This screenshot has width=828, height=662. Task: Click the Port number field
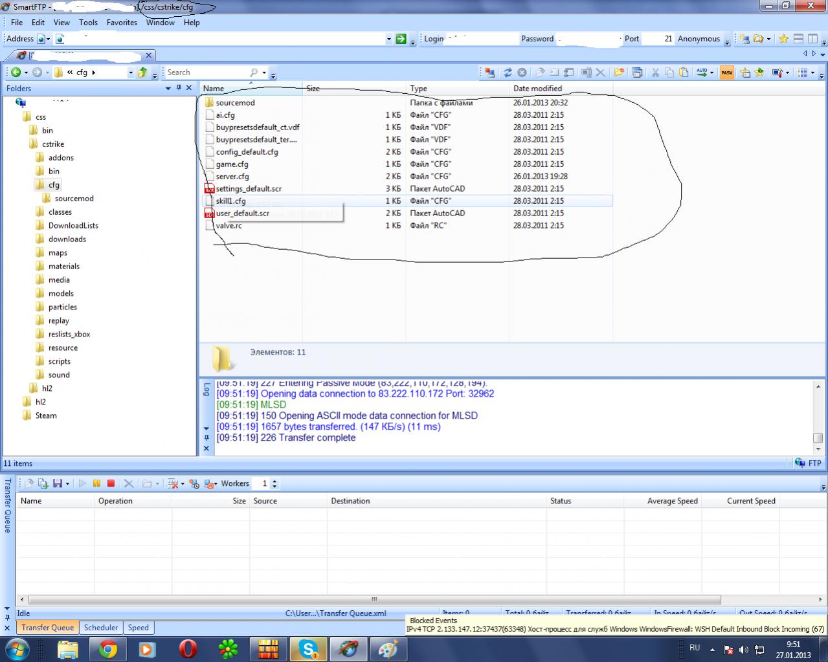[659, 39]
